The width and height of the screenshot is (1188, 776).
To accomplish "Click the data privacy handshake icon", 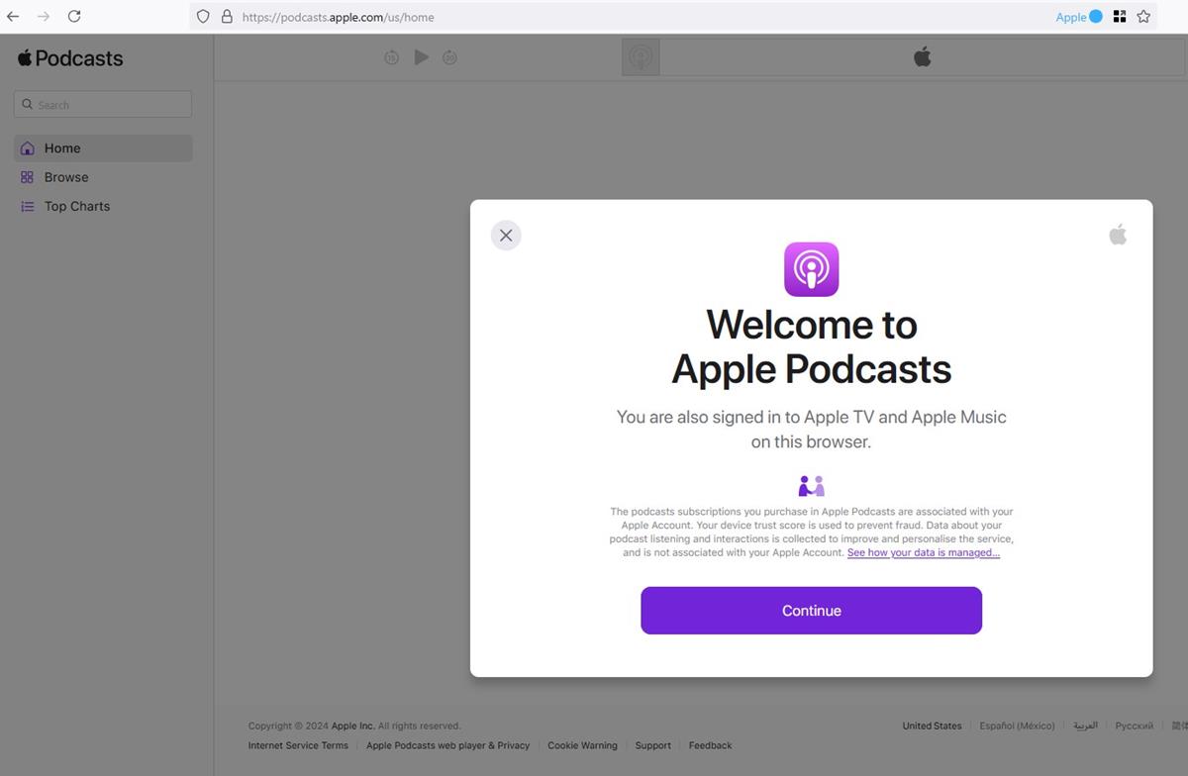I will (x=811, y=486).
